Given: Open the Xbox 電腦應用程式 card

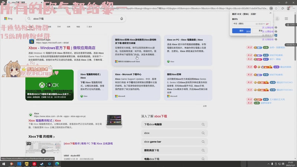Looking at the screenshot, I should coord(93,85).
